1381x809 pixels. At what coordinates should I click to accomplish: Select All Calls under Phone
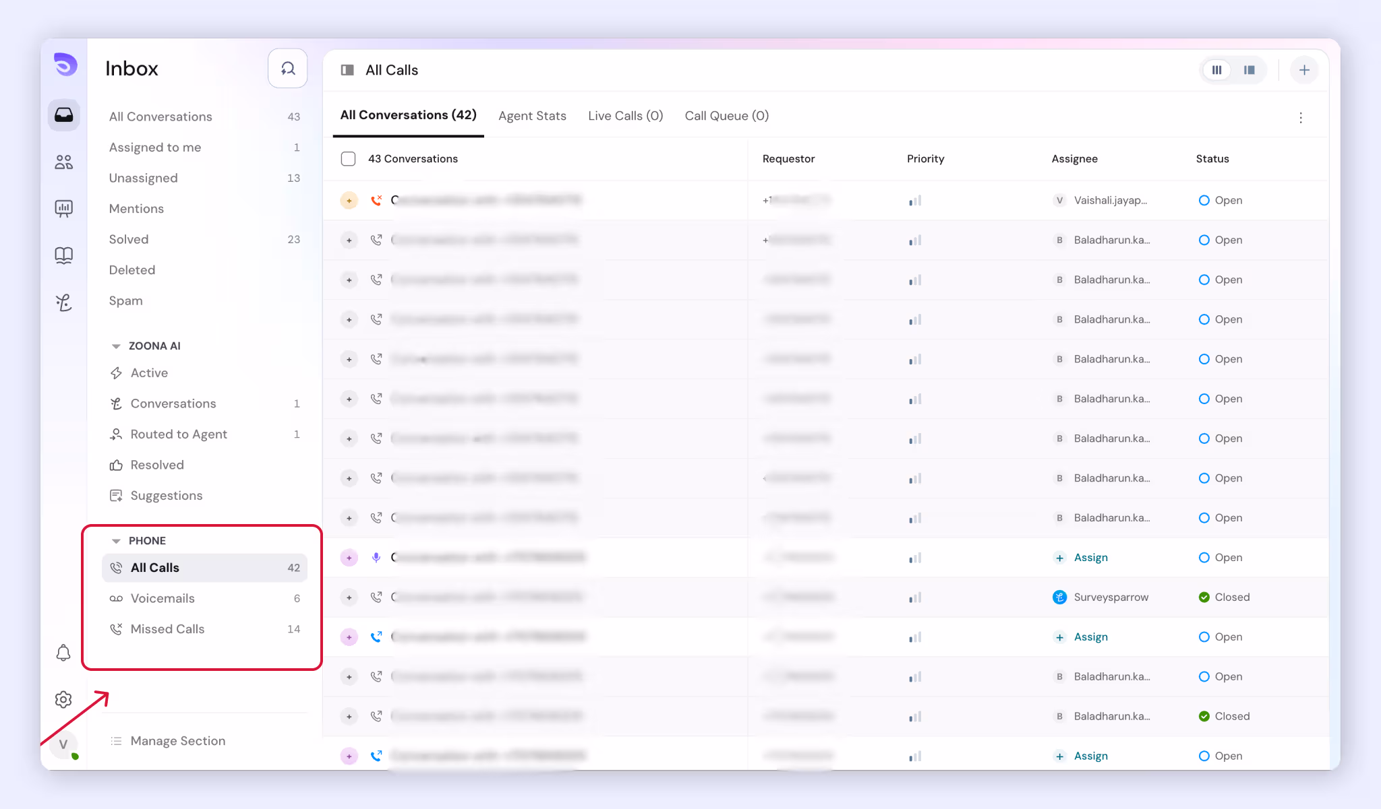click(204, 568)
